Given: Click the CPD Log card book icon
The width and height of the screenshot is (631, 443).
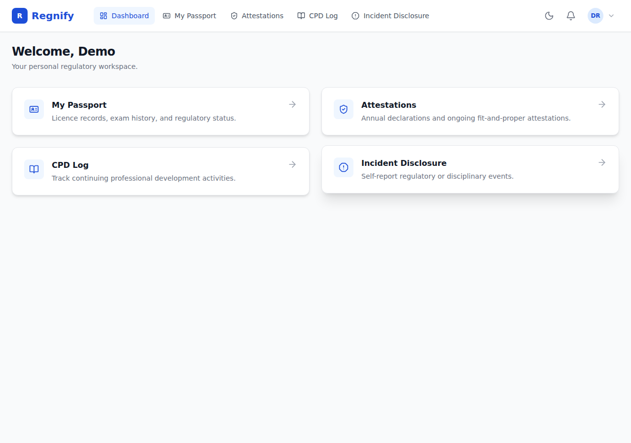Looking at the screenshot, I should 34,169.
